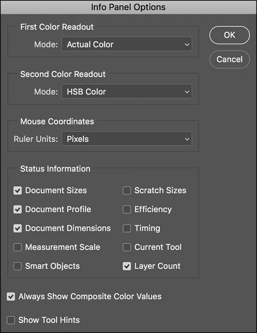Disable the Document Profile checkbox
Screen dimensions: 257x333
click(x=18, y=209)
